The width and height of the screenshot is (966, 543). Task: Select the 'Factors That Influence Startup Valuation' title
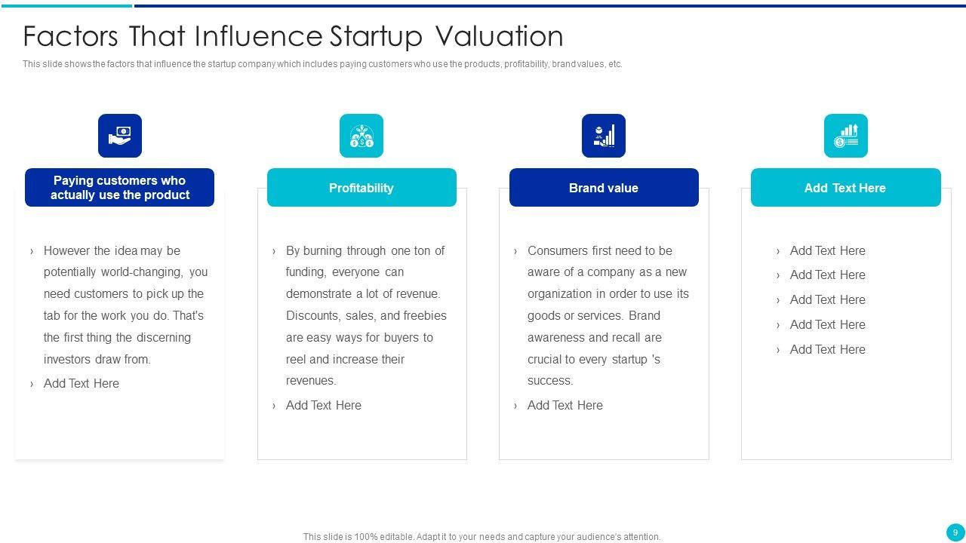293,36
